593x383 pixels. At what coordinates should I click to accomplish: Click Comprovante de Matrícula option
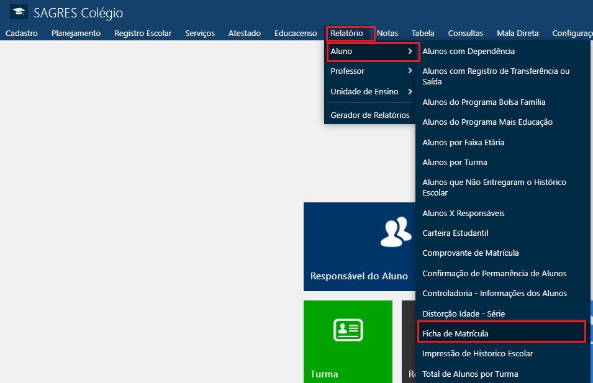pyautogui.click(x=470, y=253)
